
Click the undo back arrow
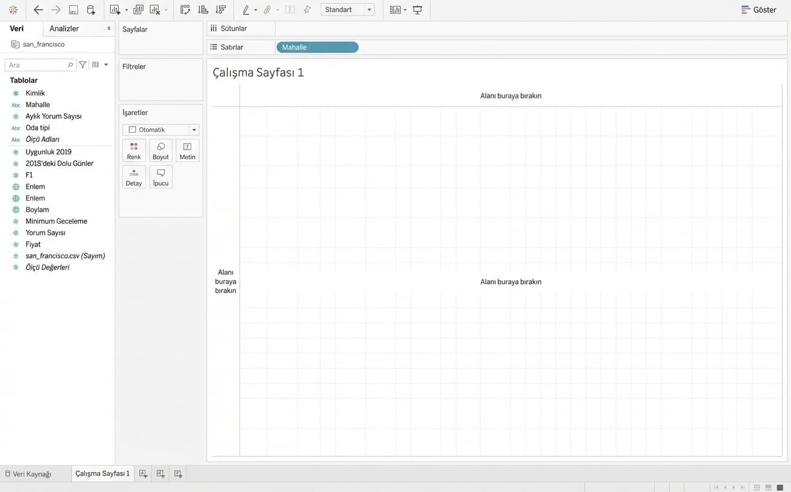tap(38, 10)
